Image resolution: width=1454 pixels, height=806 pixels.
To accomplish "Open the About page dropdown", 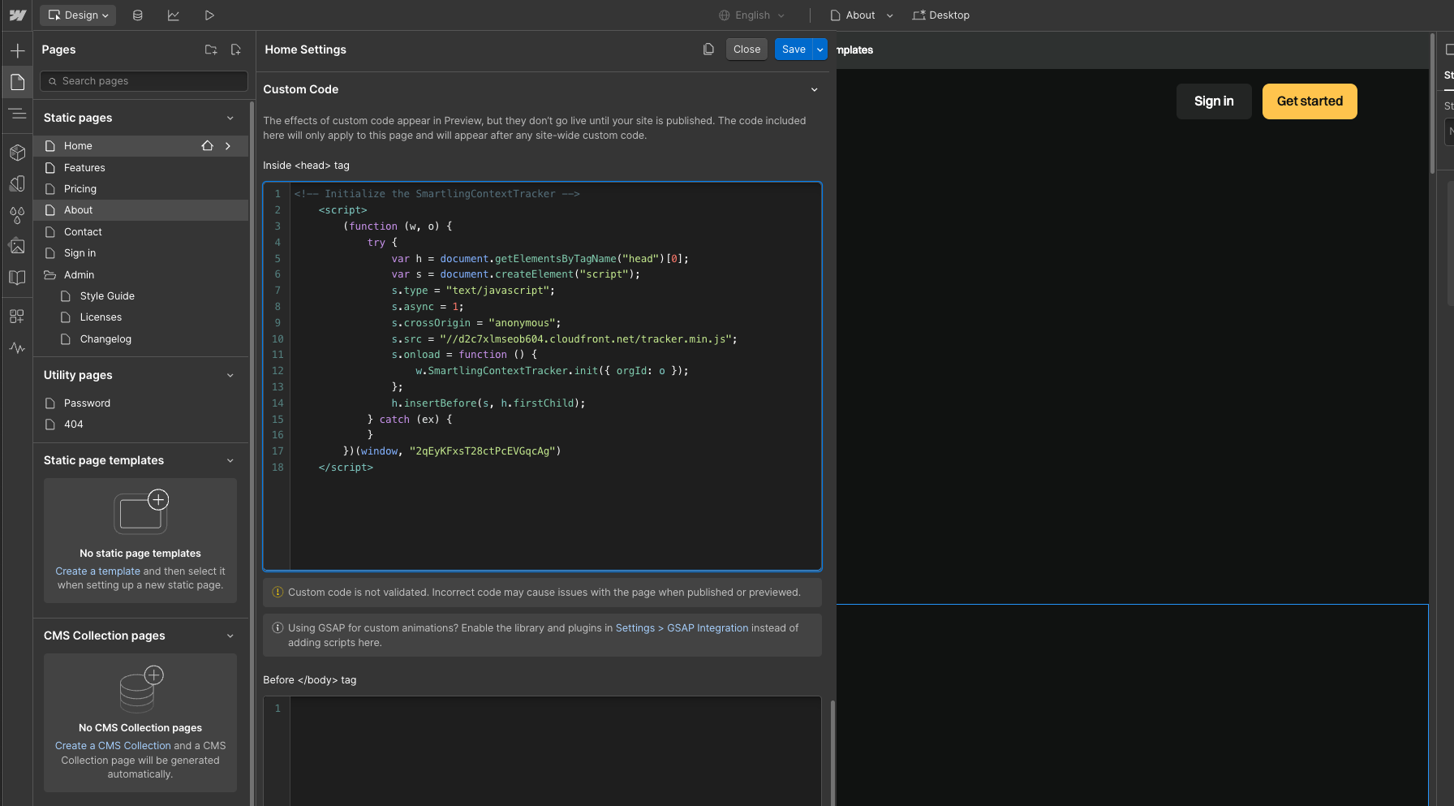I will coord(861,15).
